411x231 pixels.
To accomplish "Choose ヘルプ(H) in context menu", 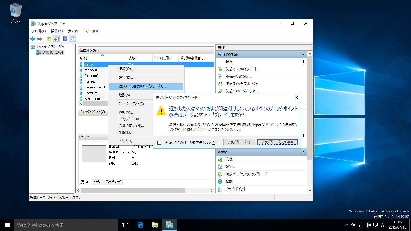I will pyautogui.click(x=131, y=141).
